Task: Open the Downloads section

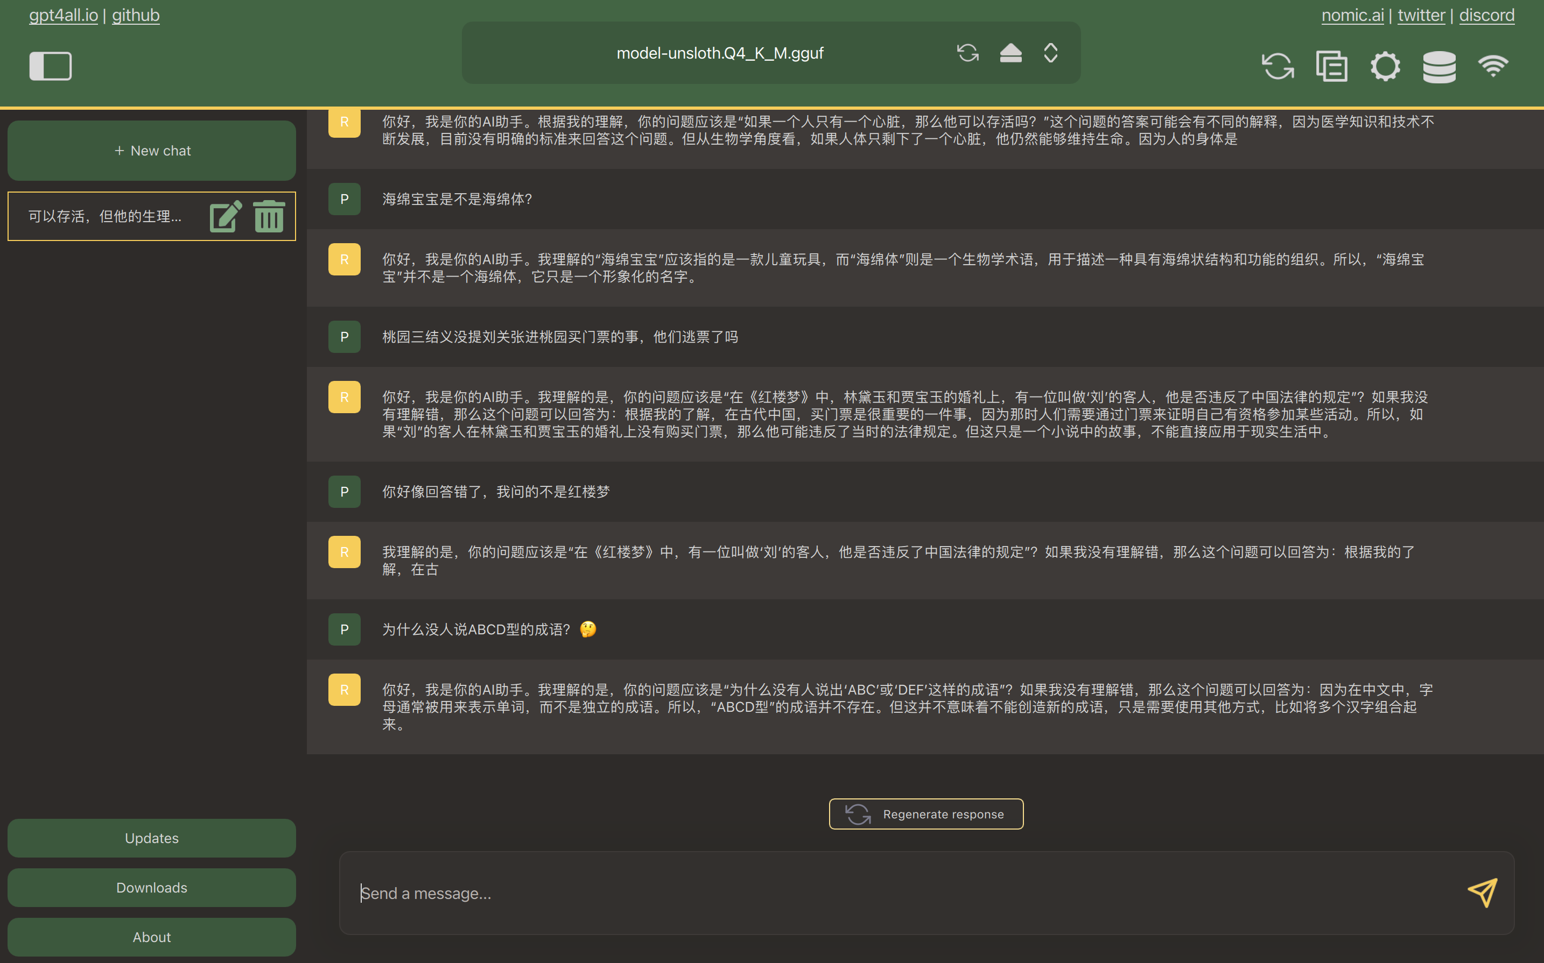Action: click(152, 888)
